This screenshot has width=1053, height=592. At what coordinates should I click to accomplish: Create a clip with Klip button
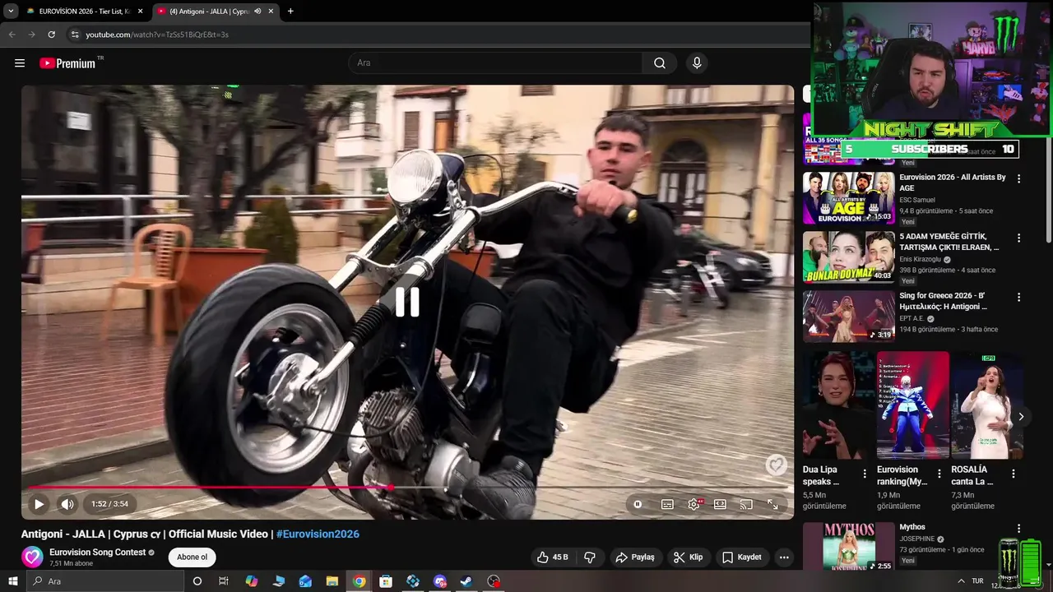pos(689,557)
